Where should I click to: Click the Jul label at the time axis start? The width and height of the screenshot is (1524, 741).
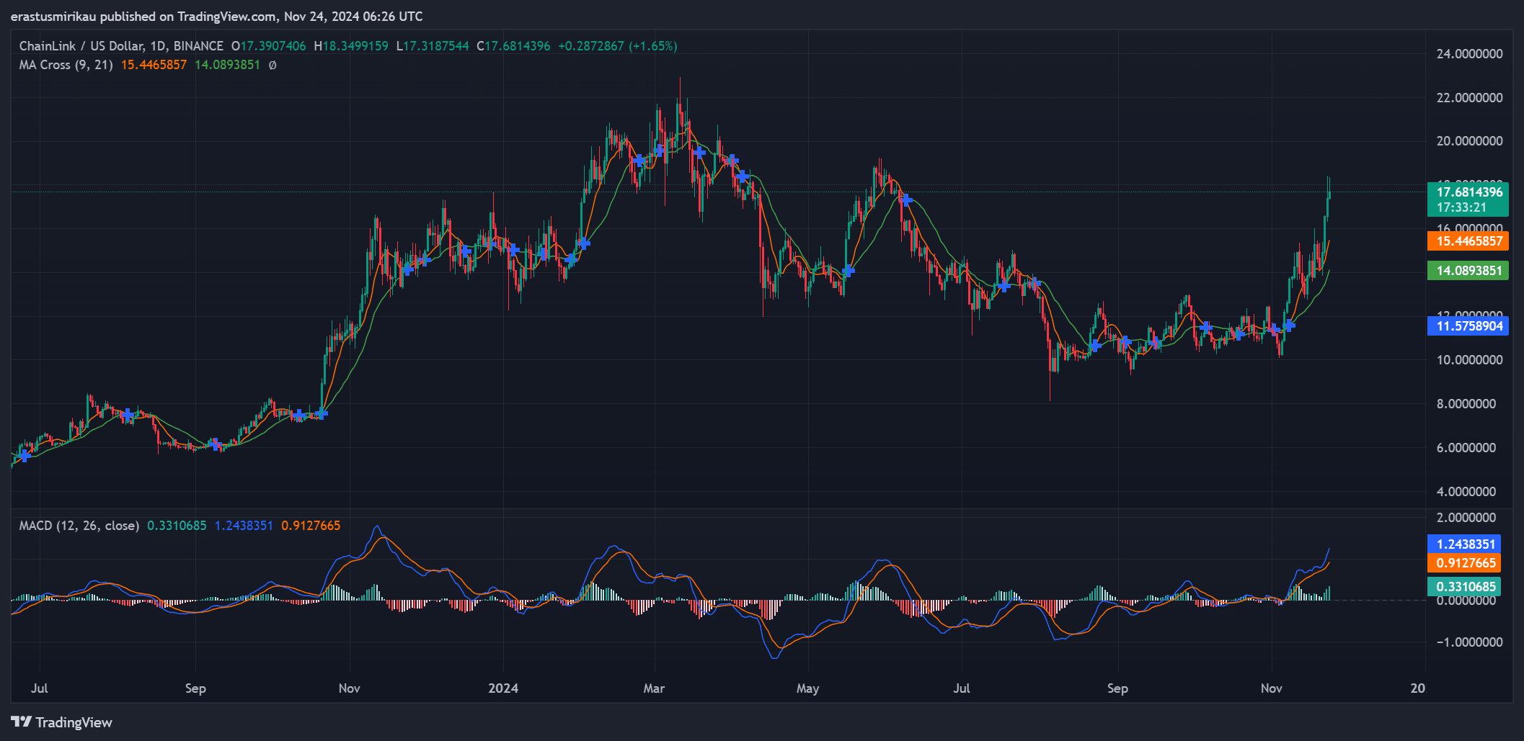(40, 688)
